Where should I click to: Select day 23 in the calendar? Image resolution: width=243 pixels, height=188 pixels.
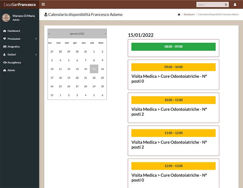click(x=102, y=78)
